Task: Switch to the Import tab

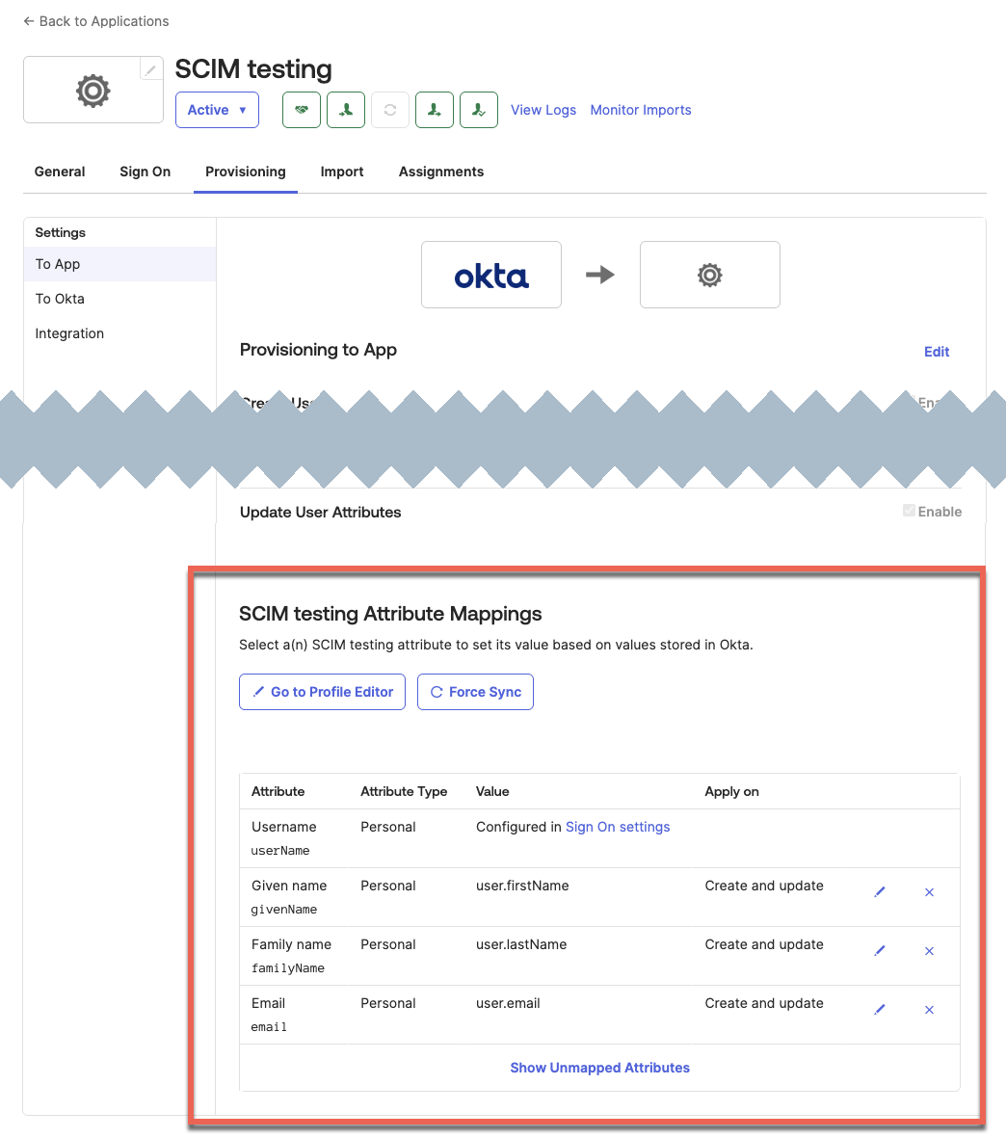Action: coord(341,172)
